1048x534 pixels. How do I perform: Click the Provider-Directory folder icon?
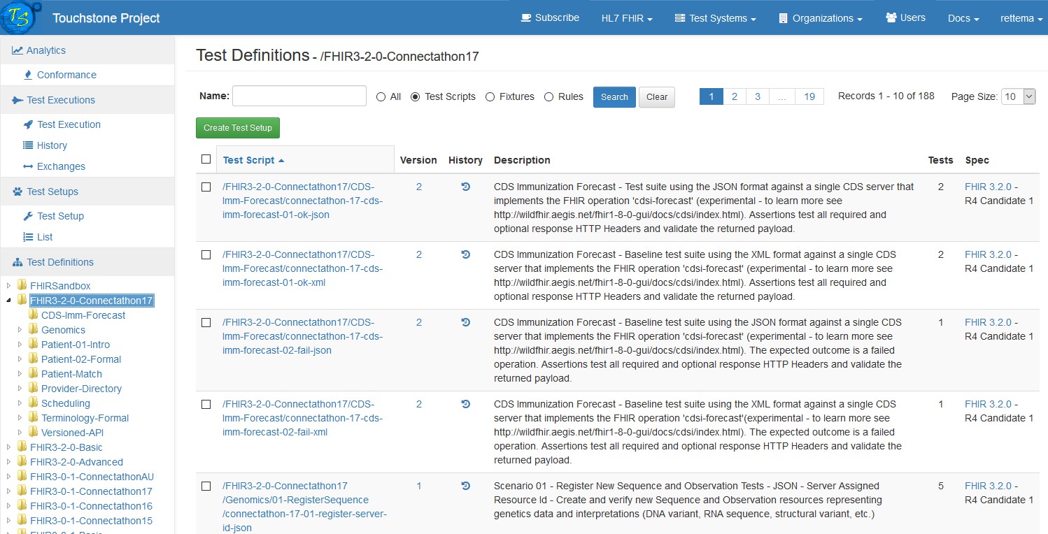coord(34,388)
